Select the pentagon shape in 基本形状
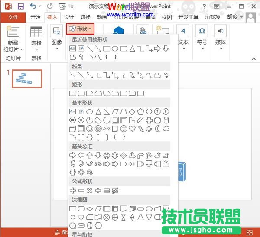Image resolution: width=260 pixels, height=237 pixels. tap(140, 112)
